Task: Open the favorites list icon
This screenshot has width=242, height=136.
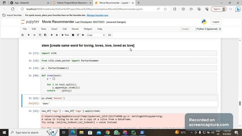Action: 191,9
